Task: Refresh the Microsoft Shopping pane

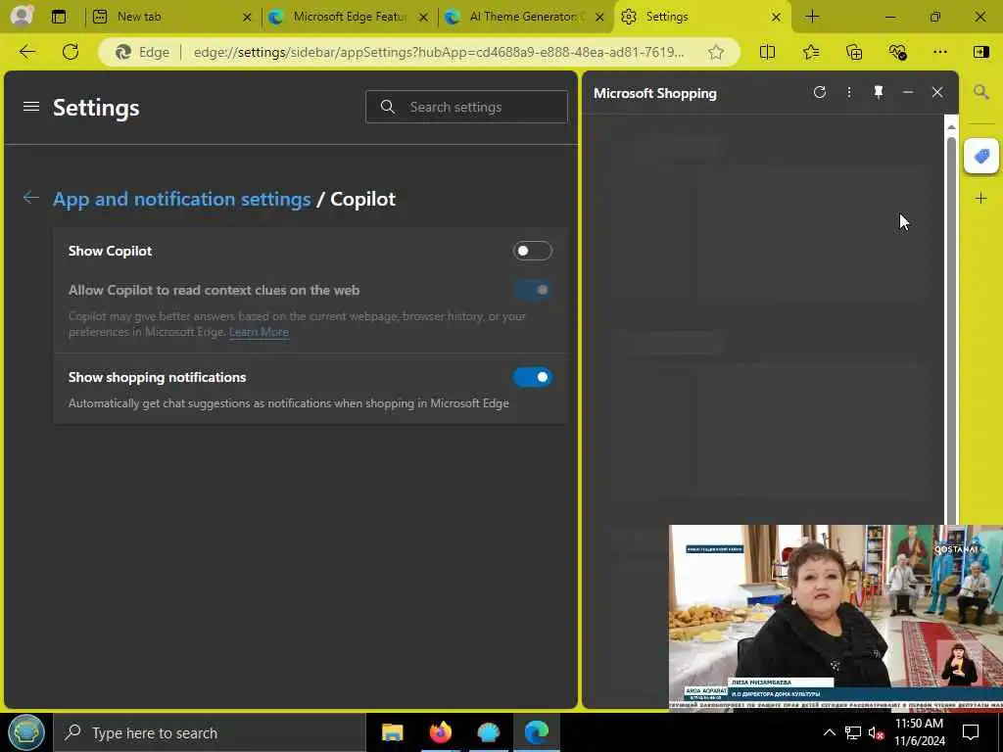Action: tap(820, 93)
